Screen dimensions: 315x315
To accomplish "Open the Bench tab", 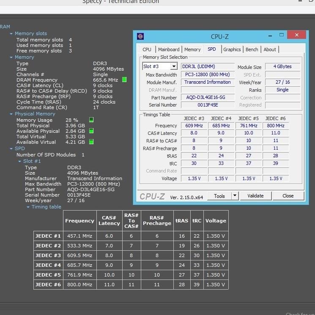I will pyautogui.click(x=252, y=49).
